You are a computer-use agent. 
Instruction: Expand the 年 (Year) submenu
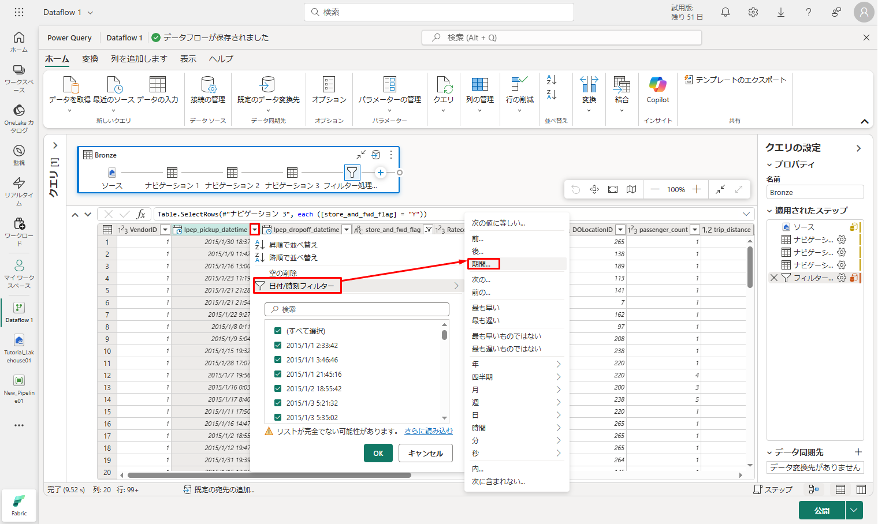(517, 364)
